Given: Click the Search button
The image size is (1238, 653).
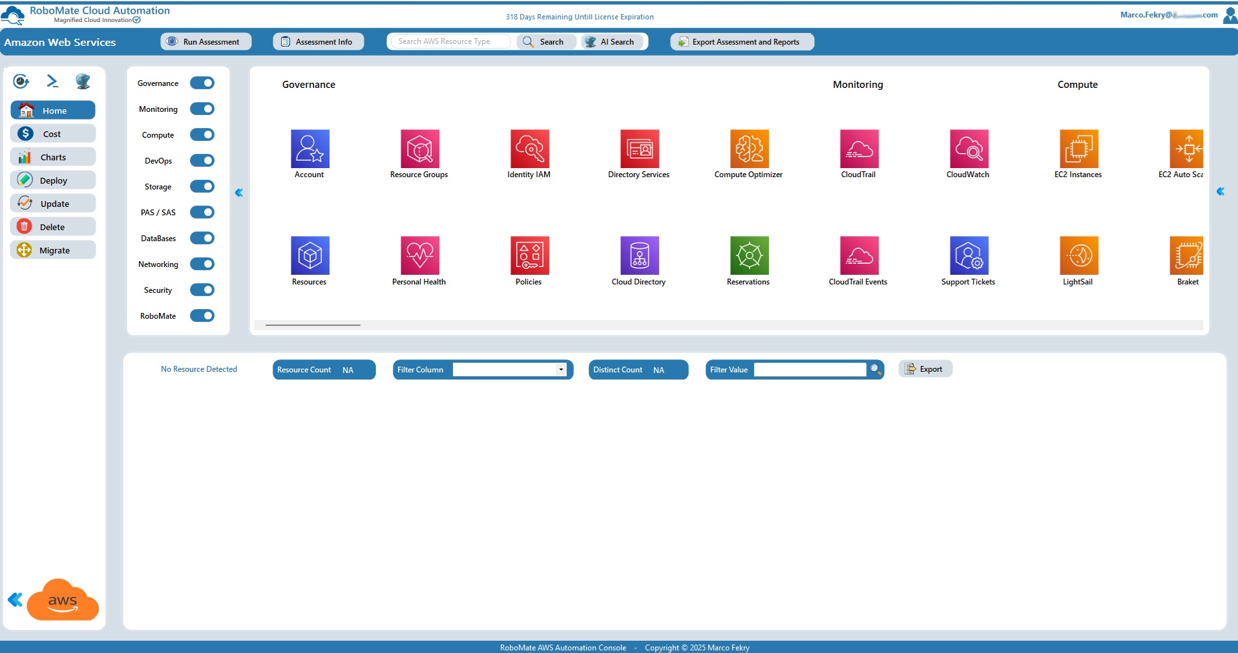Looking at the screenshot, I should [x=546, y=41].
